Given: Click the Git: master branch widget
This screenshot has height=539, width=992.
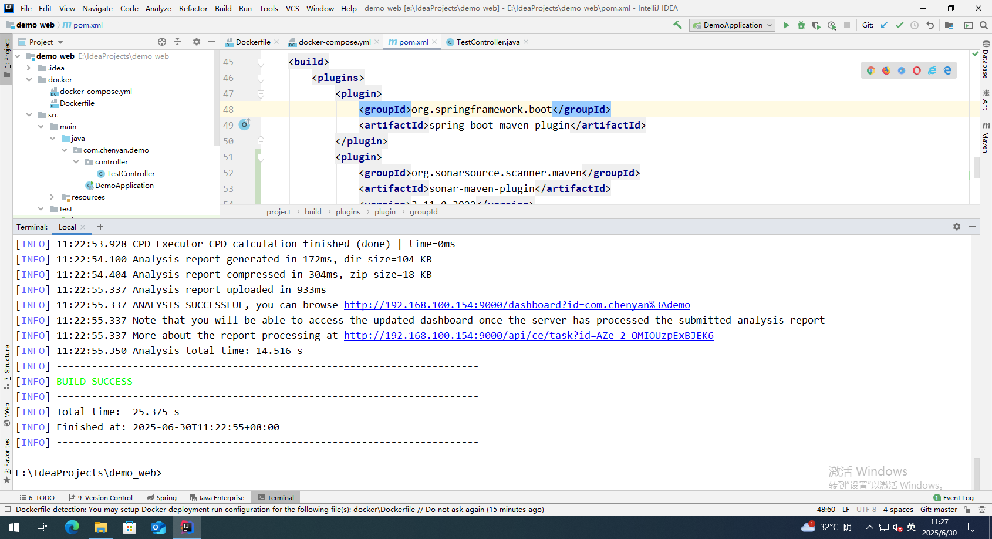Looking at the screenshot, I should click(939, 510).
